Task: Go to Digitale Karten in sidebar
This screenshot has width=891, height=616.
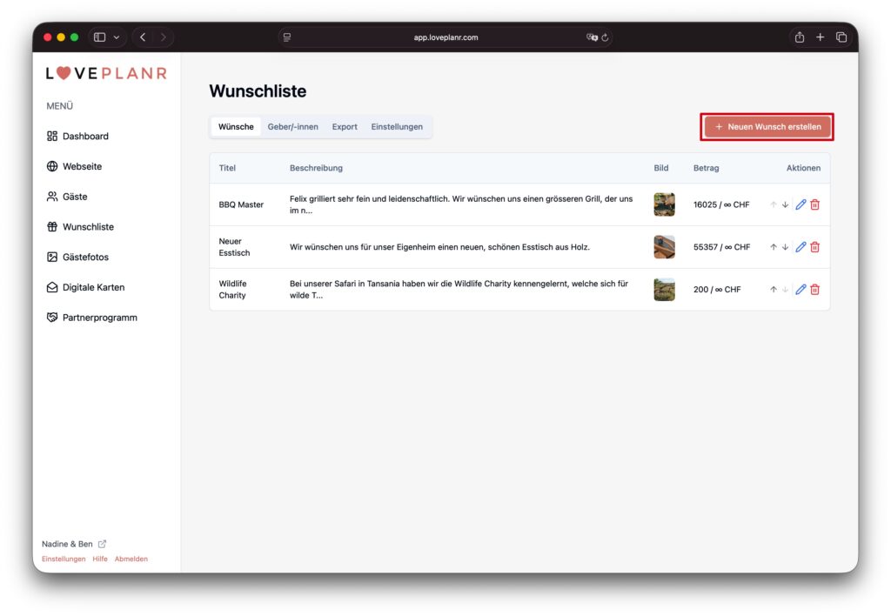Action: [93, 287]
